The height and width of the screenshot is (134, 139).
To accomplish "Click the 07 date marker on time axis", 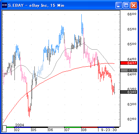I will coord(68,130).
